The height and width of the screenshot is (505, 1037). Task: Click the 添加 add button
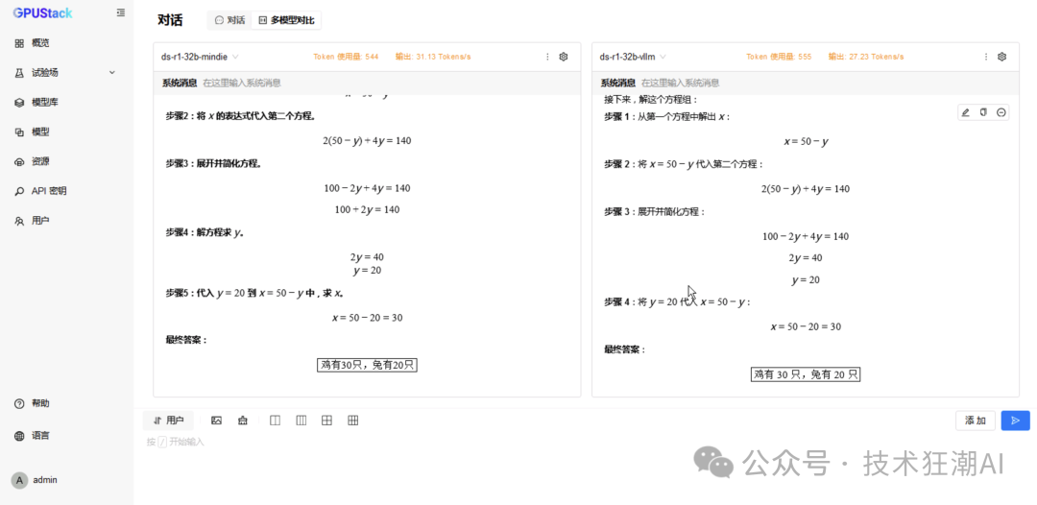pyautogui.click(x=976, y=421)
